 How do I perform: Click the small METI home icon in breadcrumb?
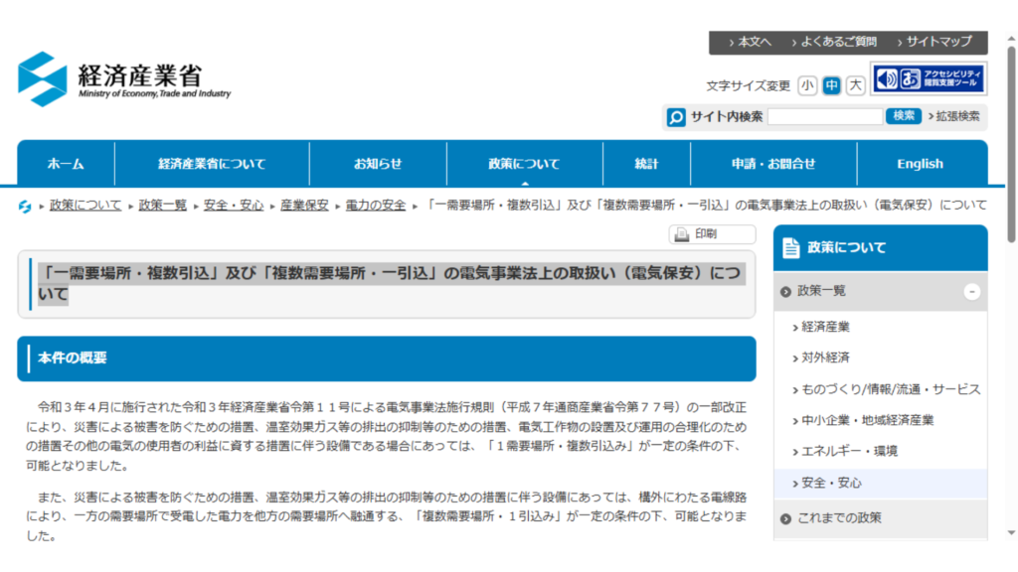pyautogui.click(x=25, y=206)
